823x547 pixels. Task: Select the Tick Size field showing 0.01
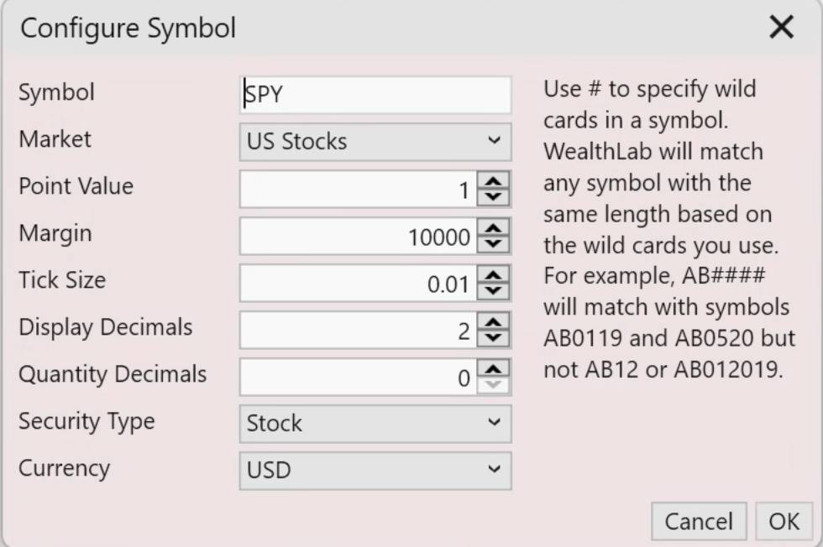pyautogui.click(x=359, y=283)
